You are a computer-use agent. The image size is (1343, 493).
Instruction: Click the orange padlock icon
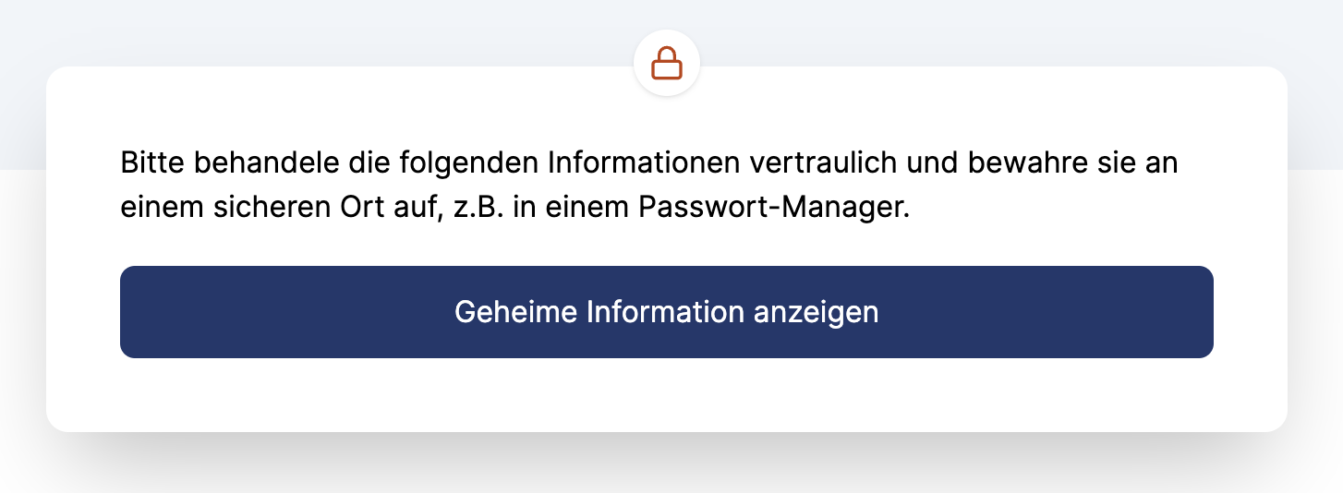click(666, 64)
